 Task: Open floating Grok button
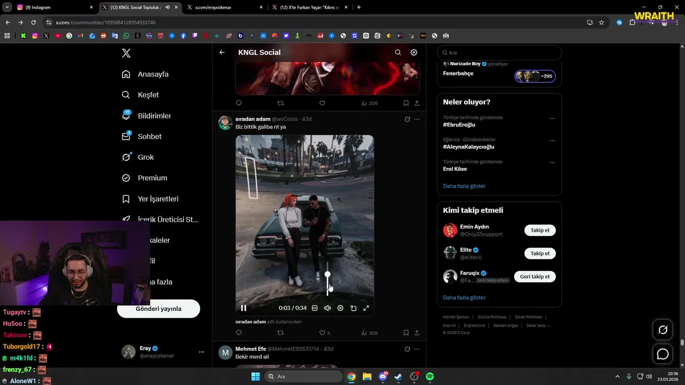pyautogui.click(x=663, y=330)
